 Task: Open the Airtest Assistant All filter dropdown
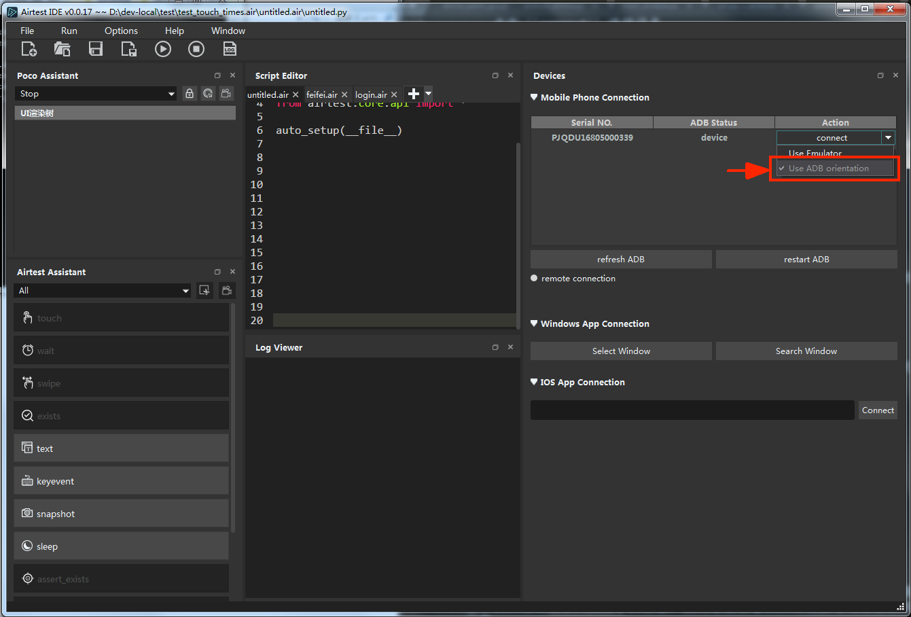click(x=103, y=290)
